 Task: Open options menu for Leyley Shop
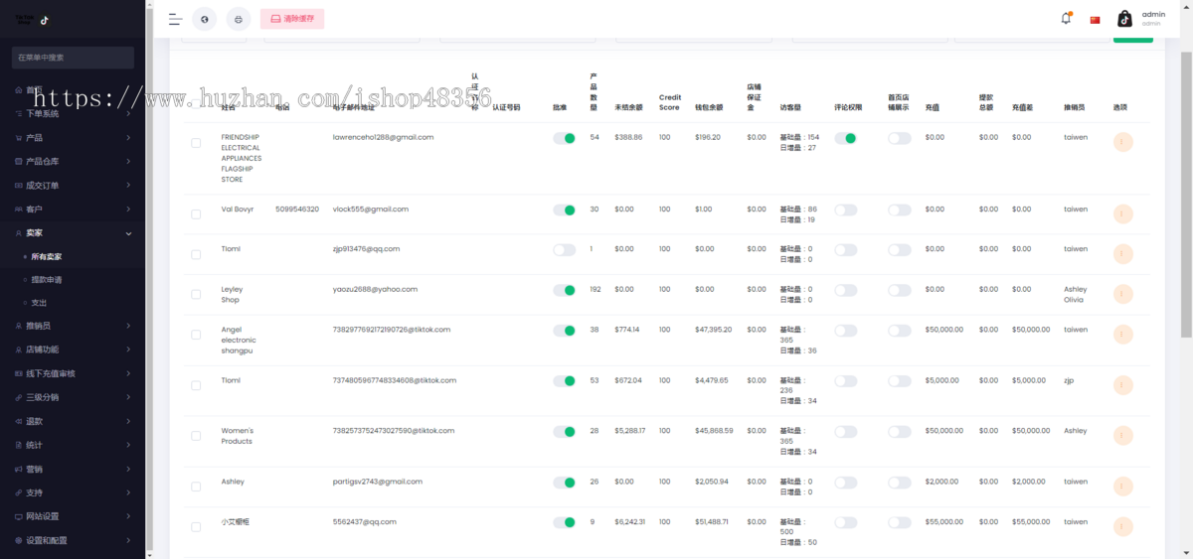pyautogui.click(x=1123, y=294)
